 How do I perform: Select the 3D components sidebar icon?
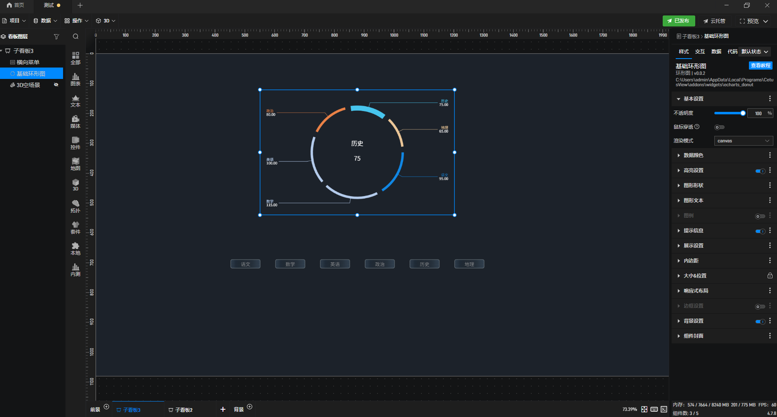click(76, 185)
